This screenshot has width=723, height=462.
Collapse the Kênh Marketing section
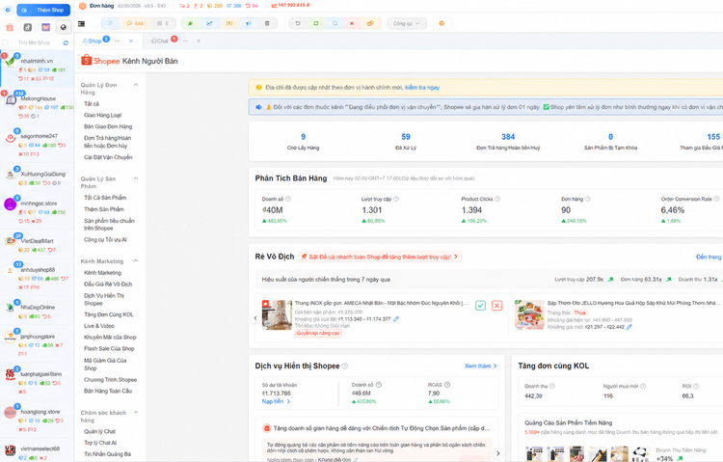pyautogui.click(x=136, y=261)
